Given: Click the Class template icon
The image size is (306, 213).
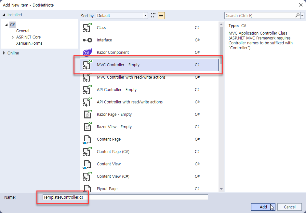Looking at the screenshot, I should click(87, 28).
